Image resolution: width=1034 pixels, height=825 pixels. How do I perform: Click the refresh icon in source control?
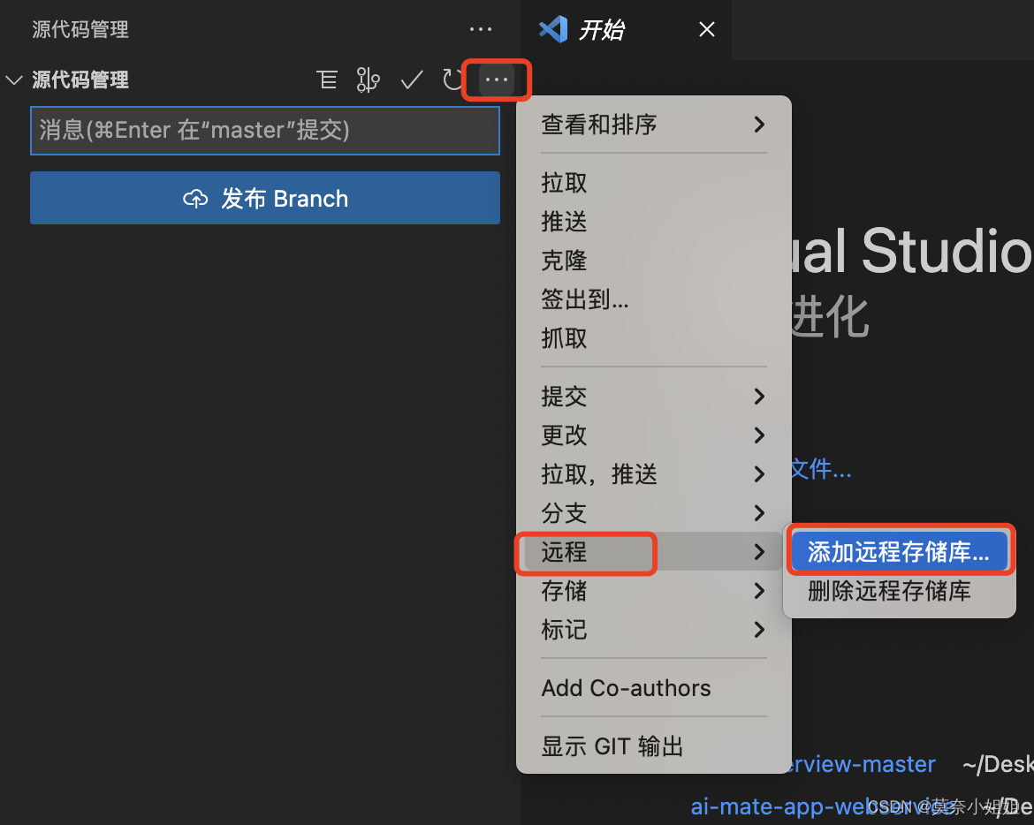point(452,79)
